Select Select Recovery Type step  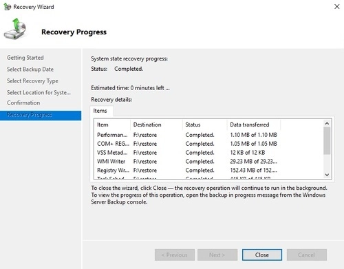(32, 81)
